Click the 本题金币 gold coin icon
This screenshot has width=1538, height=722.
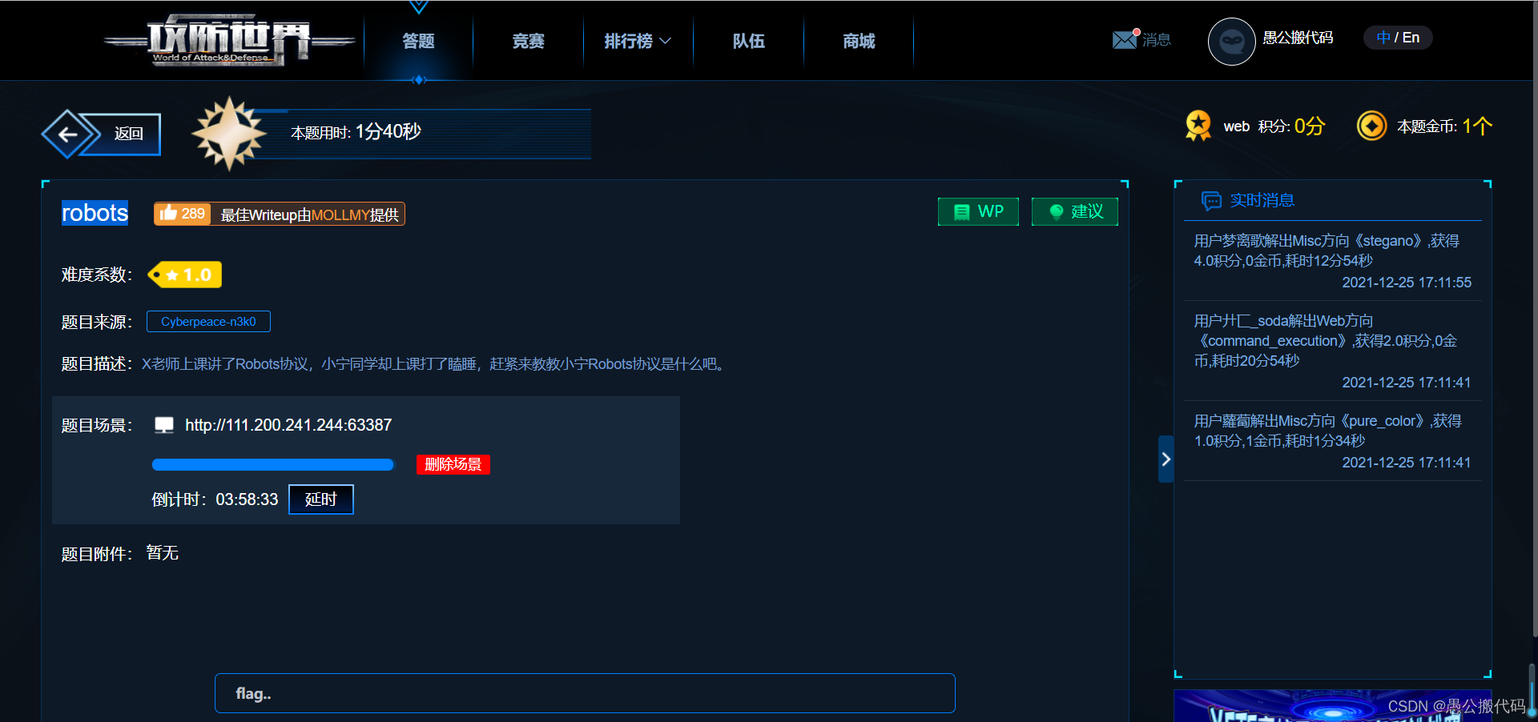coord(1372,126)
